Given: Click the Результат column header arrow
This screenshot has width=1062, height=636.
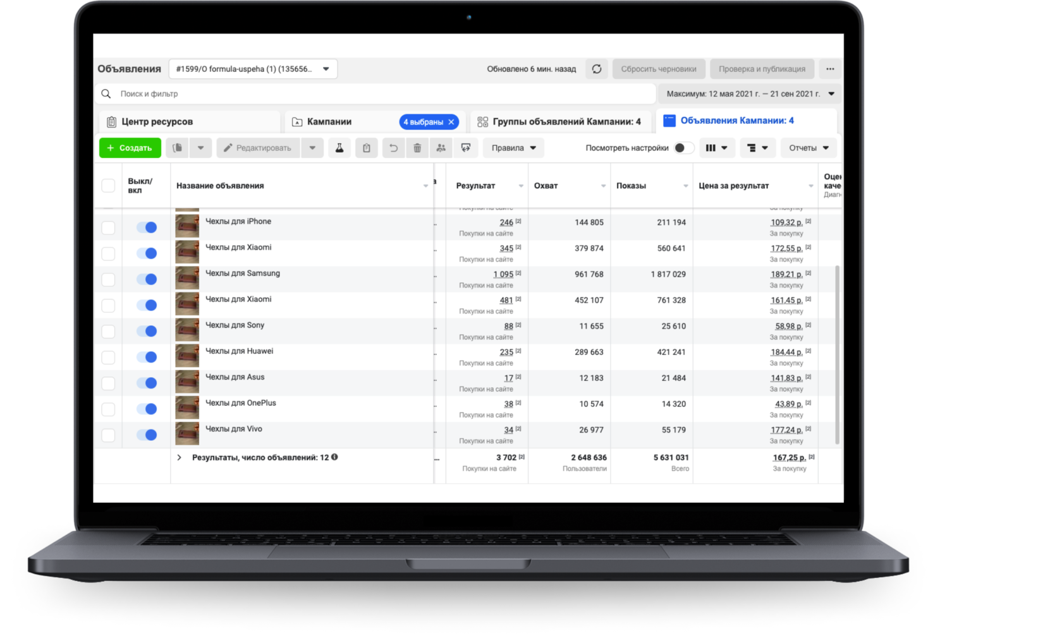Looking at the screenshot, I should click(521, 186).
